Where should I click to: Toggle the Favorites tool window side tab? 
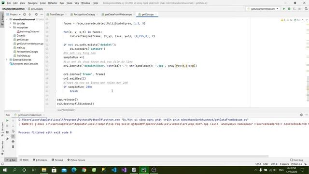[x=2, y=148]
